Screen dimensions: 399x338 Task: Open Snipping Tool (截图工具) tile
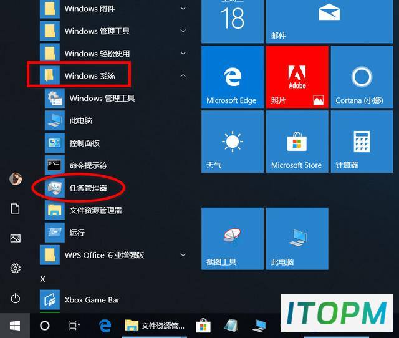tap(233, 239)
